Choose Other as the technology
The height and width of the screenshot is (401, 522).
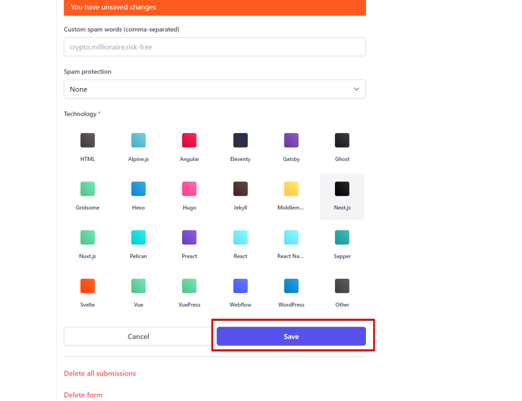[x=342, y=286]
